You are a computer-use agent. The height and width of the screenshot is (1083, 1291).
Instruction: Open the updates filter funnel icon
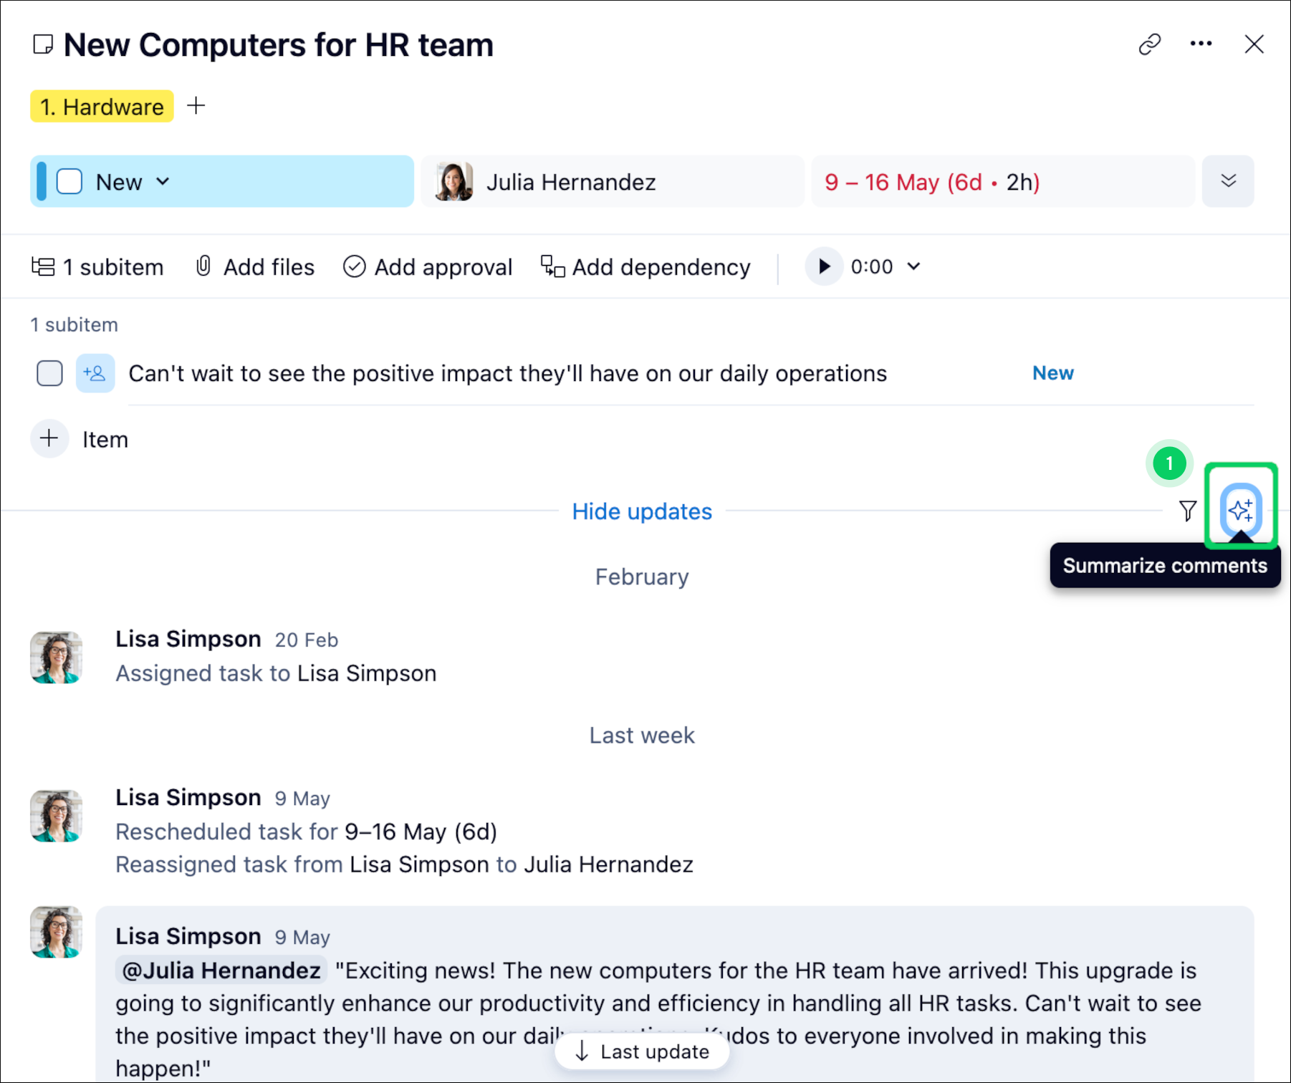(x=1187, y=511)
